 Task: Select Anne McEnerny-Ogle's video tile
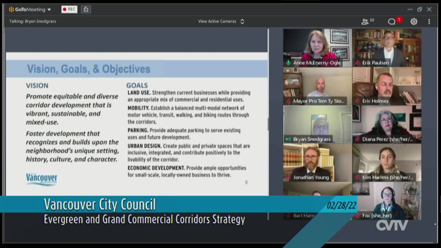[318, 48]
